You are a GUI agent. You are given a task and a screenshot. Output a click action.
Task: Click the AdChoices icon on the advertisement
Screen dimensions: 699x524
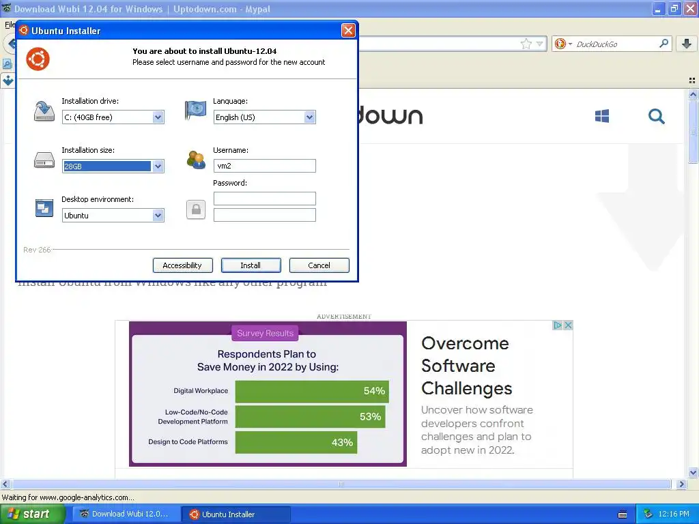coord(557,325)
